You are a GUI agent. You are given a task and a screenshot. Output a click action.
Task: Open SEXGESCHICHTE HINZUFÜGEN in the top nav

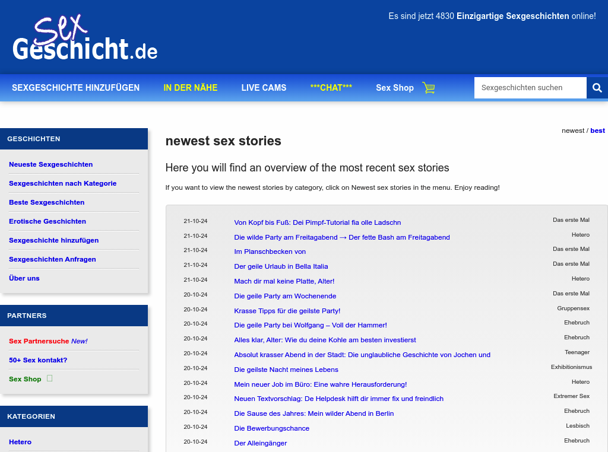click(75, 88)
